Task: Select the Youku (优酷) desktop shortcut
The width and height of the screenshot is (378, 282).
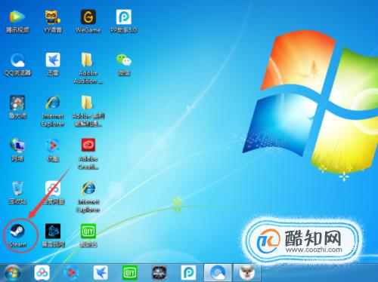Action: 53,150
